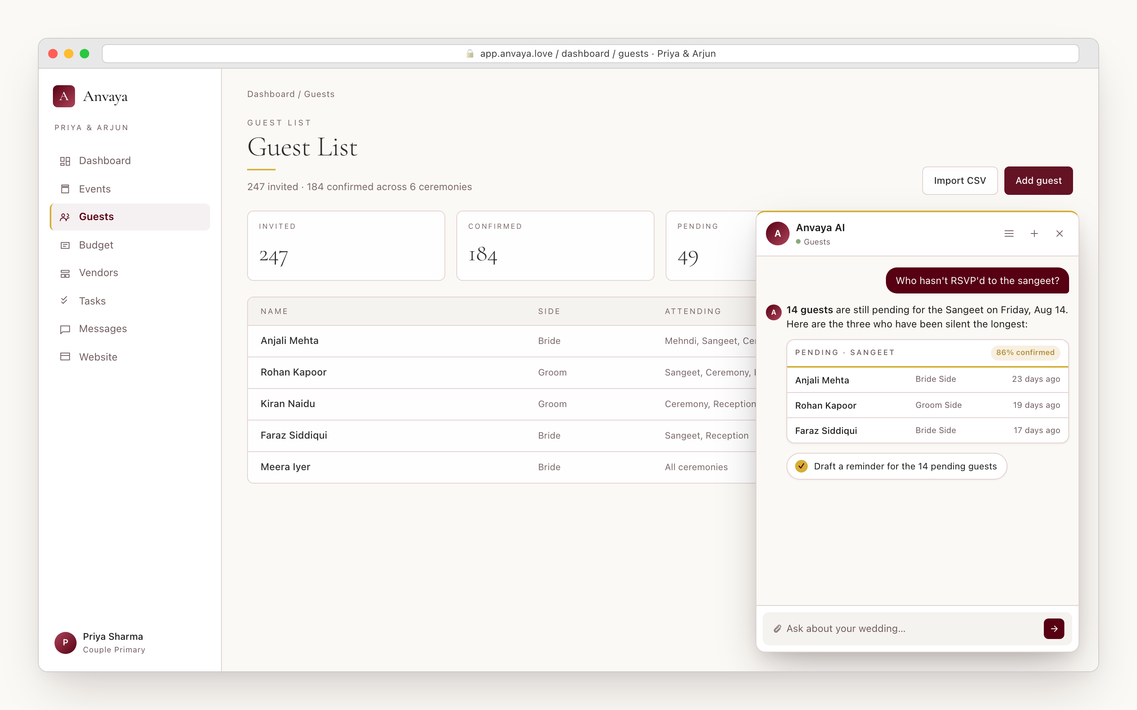The width and height of the screenshot is (1137, 710).
Task: Click the Guests breadcrumb
Action: (x=319, y=94)
